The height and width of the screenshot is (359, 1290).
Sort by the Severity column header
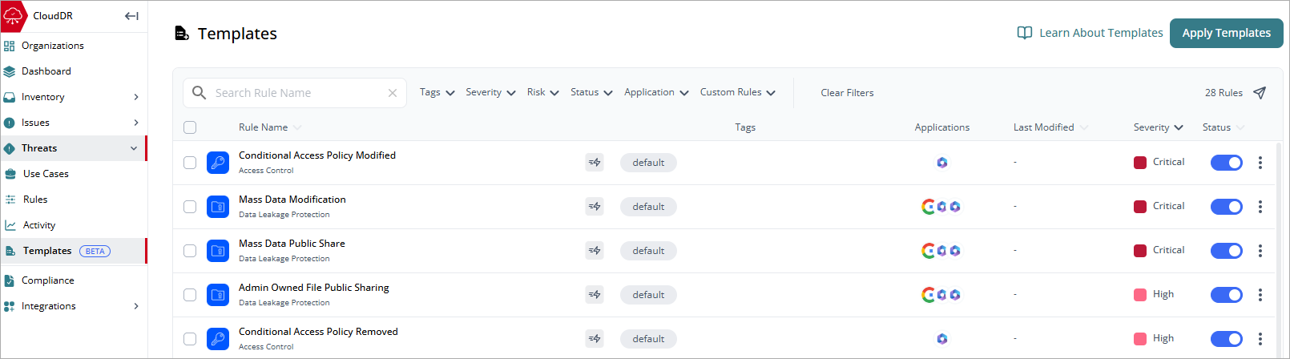[x=1159, y=127]
